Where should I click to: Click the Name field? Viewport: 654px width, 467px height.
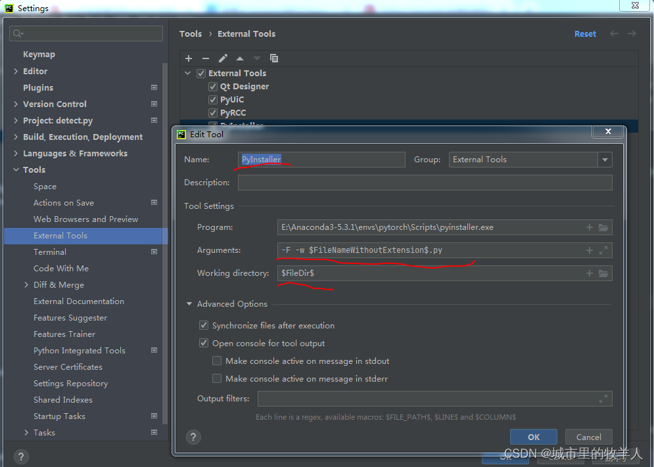point(321,160)
